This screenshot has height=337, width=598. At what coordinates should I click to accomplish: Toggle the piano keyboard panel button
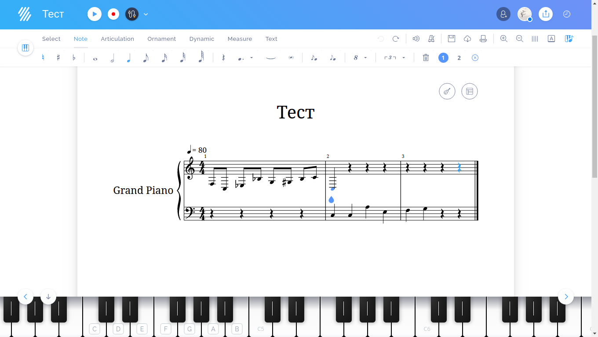click(26, 48)
